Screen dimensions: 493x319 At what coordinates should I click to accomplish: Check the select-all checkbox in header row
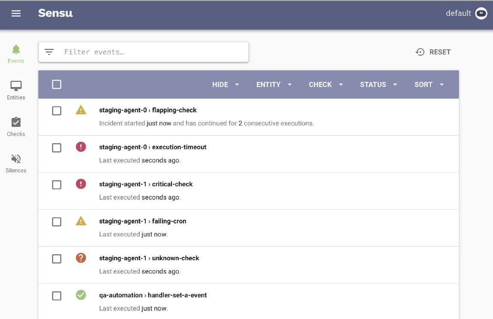[x=56, y=84]
